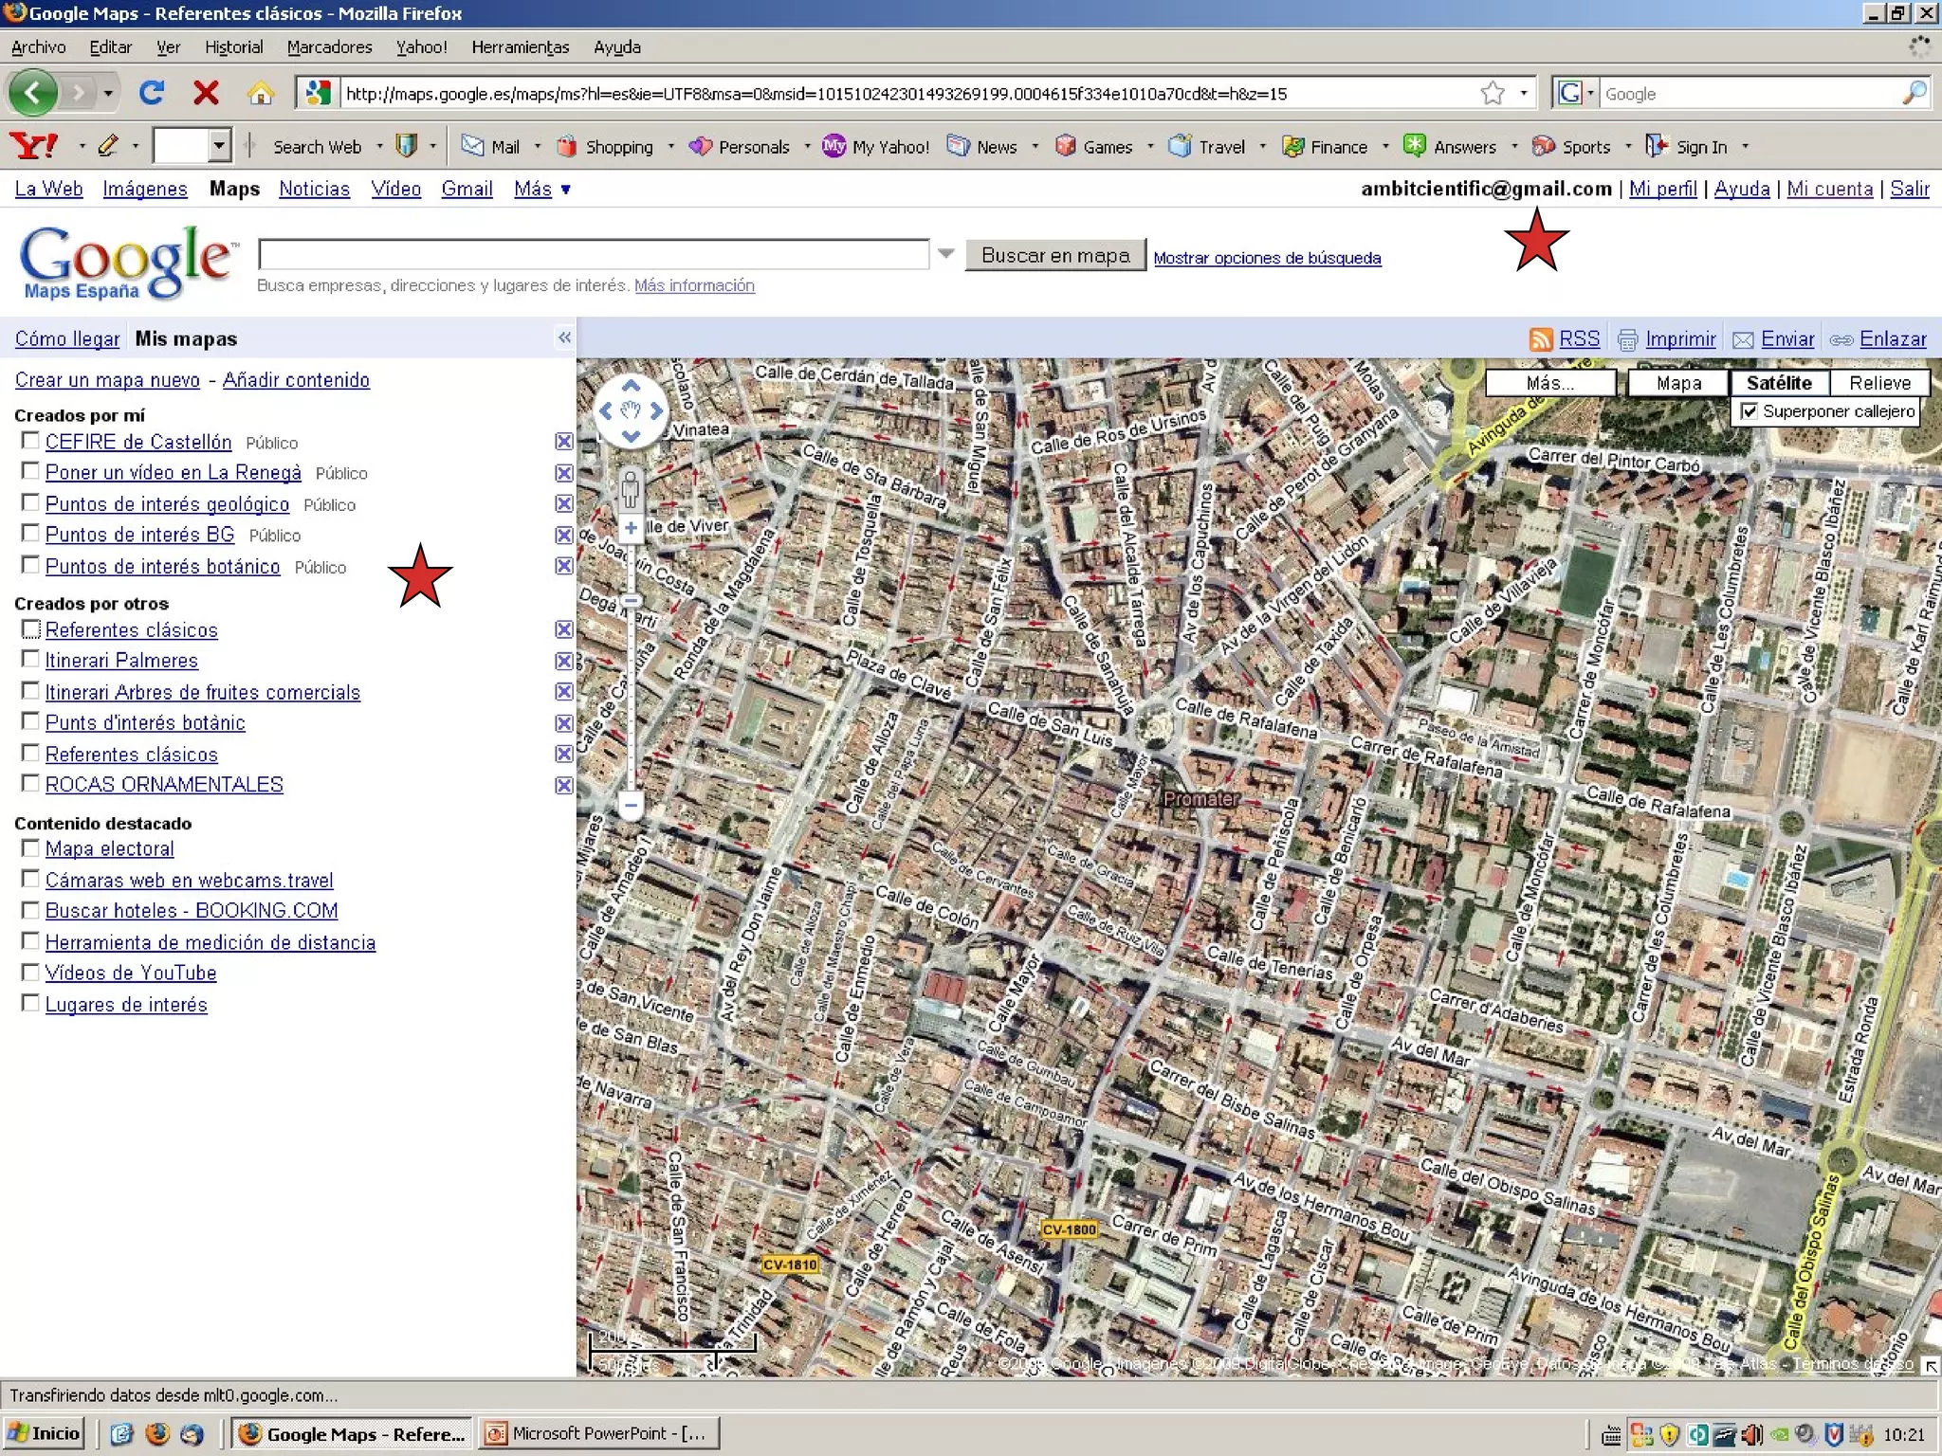
Task: Uncheck the Superponer callejero checkbox
Action: point(1749,411)
